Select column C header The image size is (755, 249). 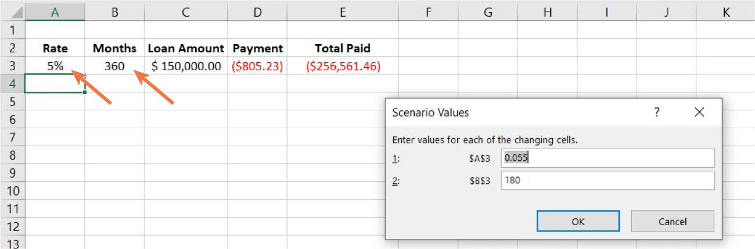(186, 12)
